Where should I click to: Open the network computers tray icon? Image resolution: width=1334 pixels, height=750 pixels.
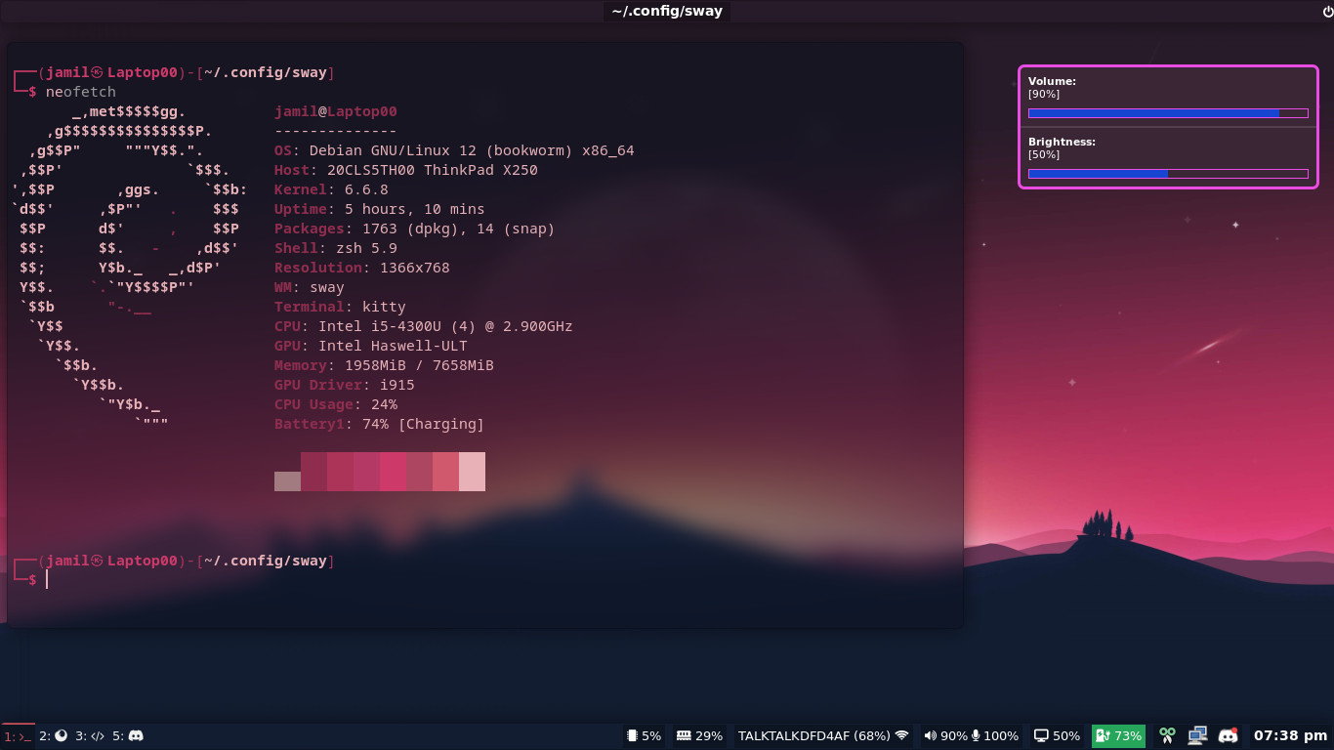tap(1197, 736)
